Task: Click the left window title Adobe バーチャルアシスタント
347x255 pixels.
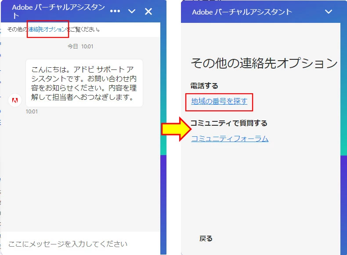Action: point(58,11)
